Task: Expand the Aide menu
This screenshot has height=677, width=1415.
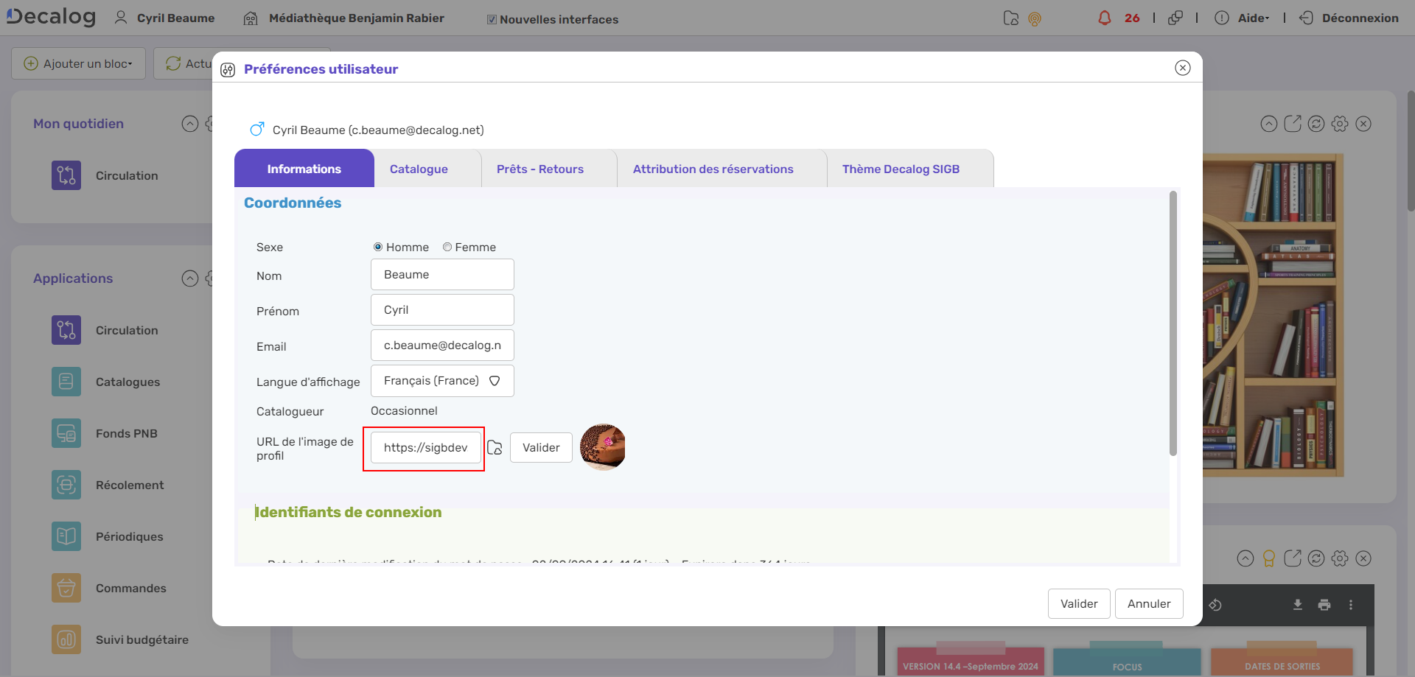Action: tap(1252, 18)
